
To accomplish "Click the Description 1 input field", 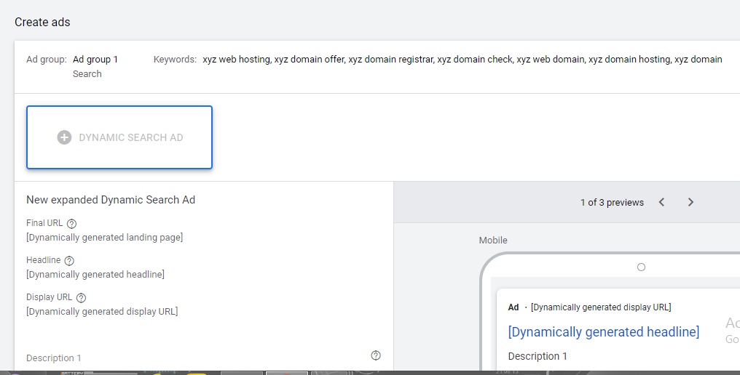I will (x=198, y=358).
